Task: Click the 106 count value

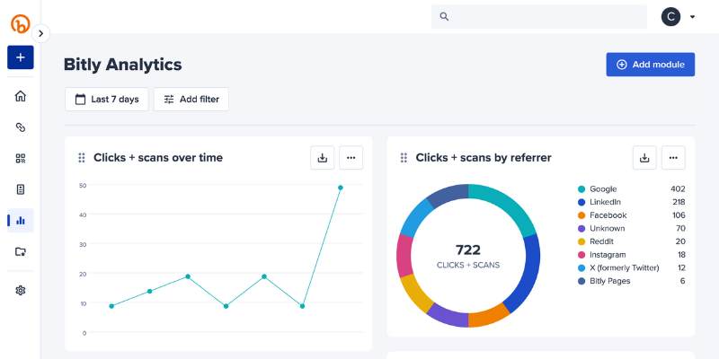Action: tap(679, 215)
